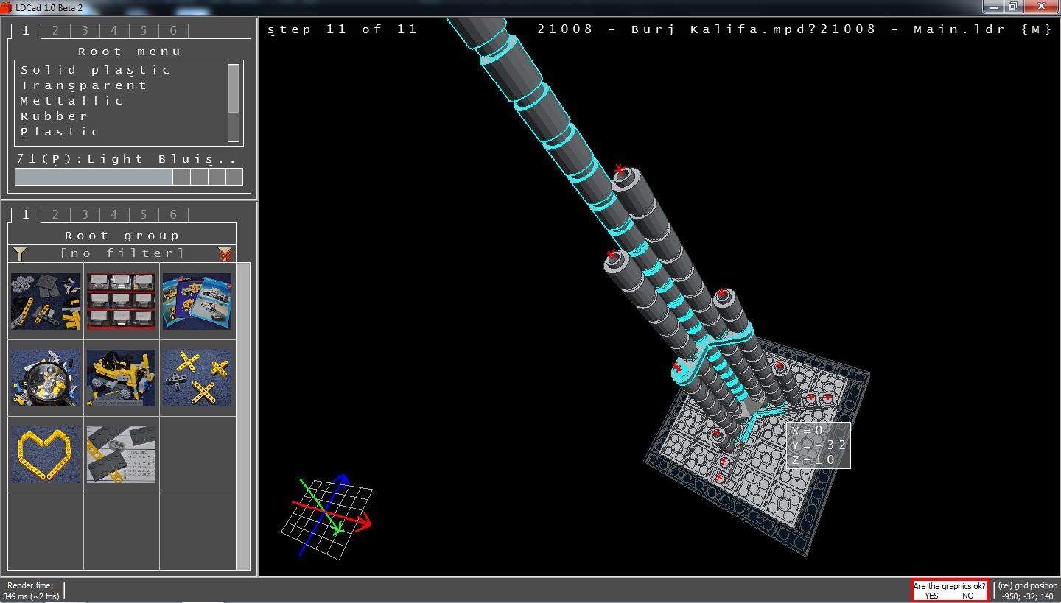Viewport: 1061px width, 603px height.
Task: Click the LDCad title bar app icon
Action: click(x=7, y=7)
